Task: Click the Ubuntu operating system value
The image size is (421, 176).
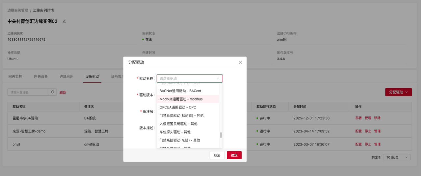Action: (13, 59)
